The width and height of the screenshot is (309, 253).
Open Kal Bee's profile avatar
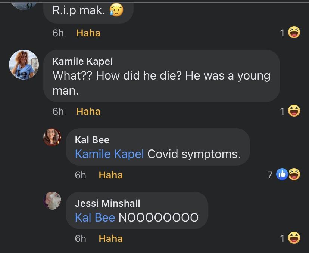pos(52,137)
